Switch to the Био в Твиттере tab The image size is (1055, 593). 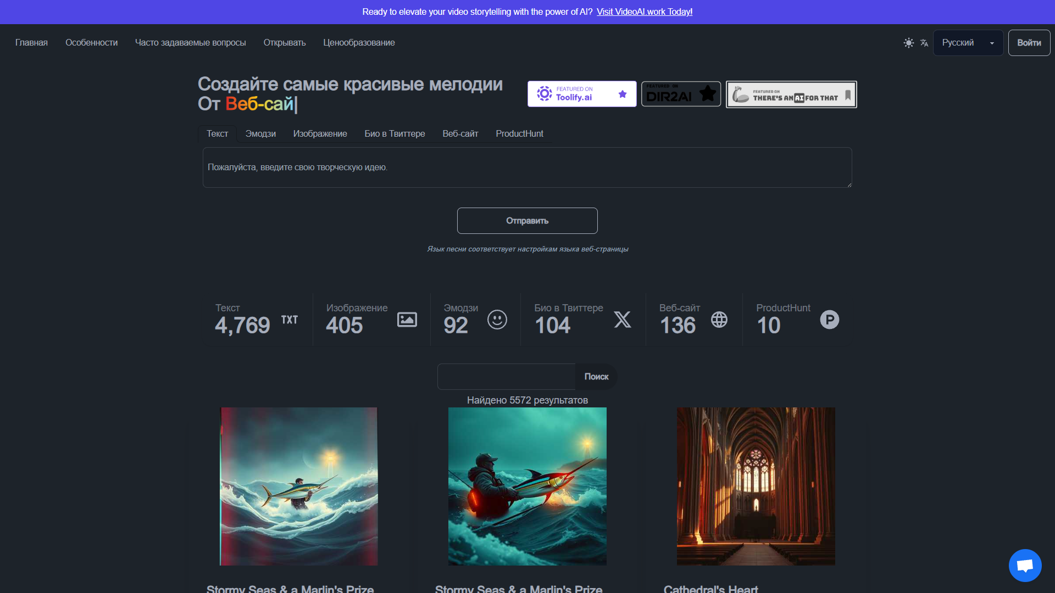395,134
